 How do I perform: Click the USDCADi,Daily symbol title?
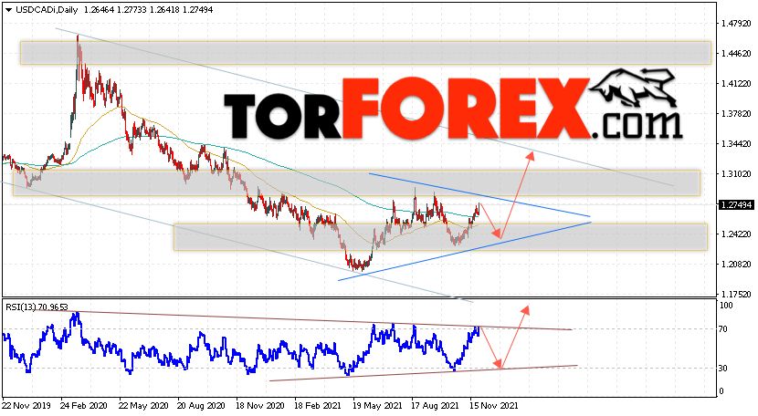(47, 10)
